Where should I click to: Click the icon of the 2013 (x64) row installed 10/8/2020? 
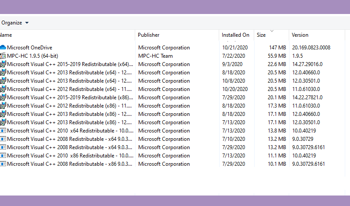pyautogui.click(x=3, y=81)
